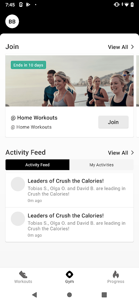Viewport: 139px width, 303px height.
Task: Tap the Gym icon in bottom navigation
Action: (69, 274)
